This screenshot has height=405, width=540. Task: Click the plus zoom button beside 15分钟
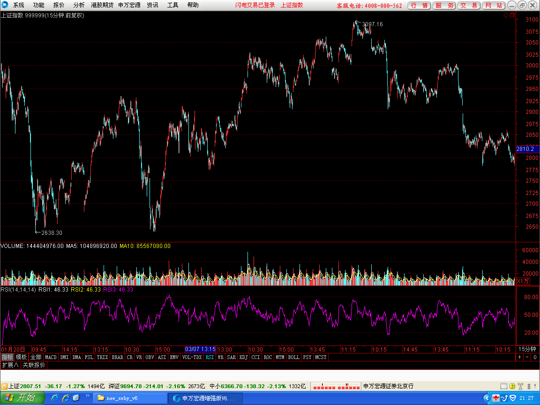519,357
